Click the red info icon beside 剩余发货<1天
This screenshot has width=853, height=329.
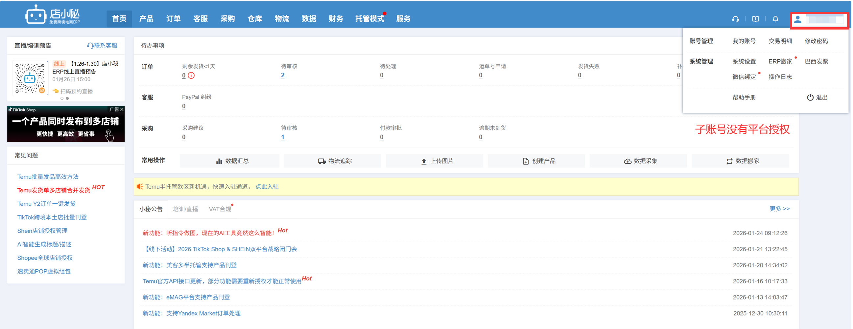pyautogui.click(x=191, y=76)
